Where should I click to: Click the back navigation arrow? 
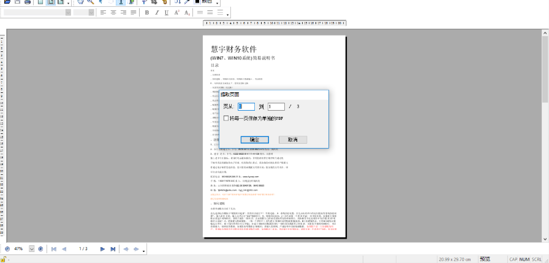[x=126, y=249]
